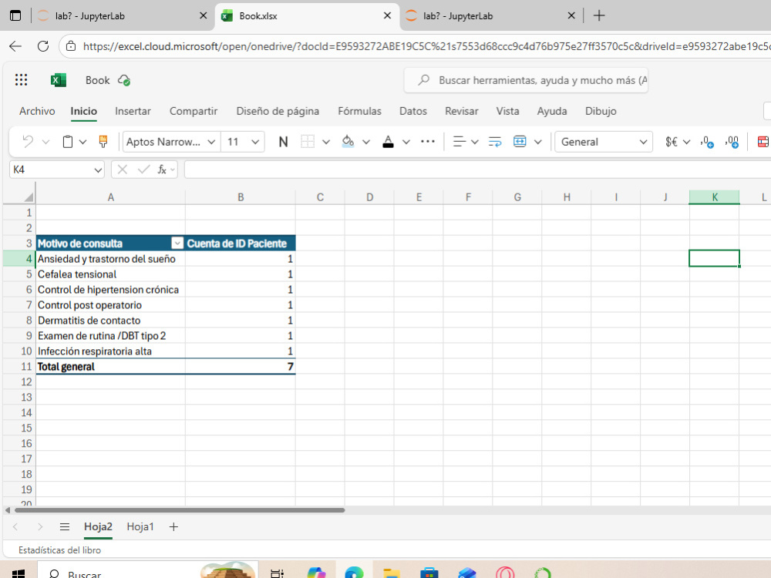Select the Total general cell
This screenshot has width=771, height=578.
(110, 367)
